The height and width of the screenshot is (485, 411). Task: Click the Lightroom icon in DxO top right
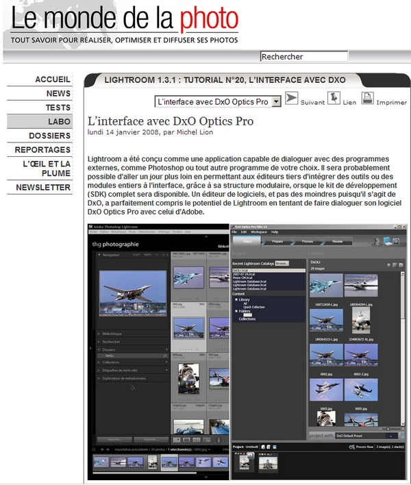[397, 241]
